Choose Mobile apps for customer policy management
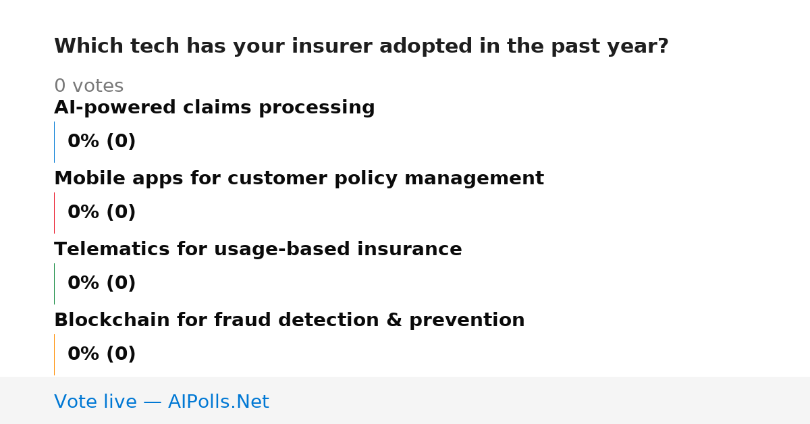 [299, 179]
